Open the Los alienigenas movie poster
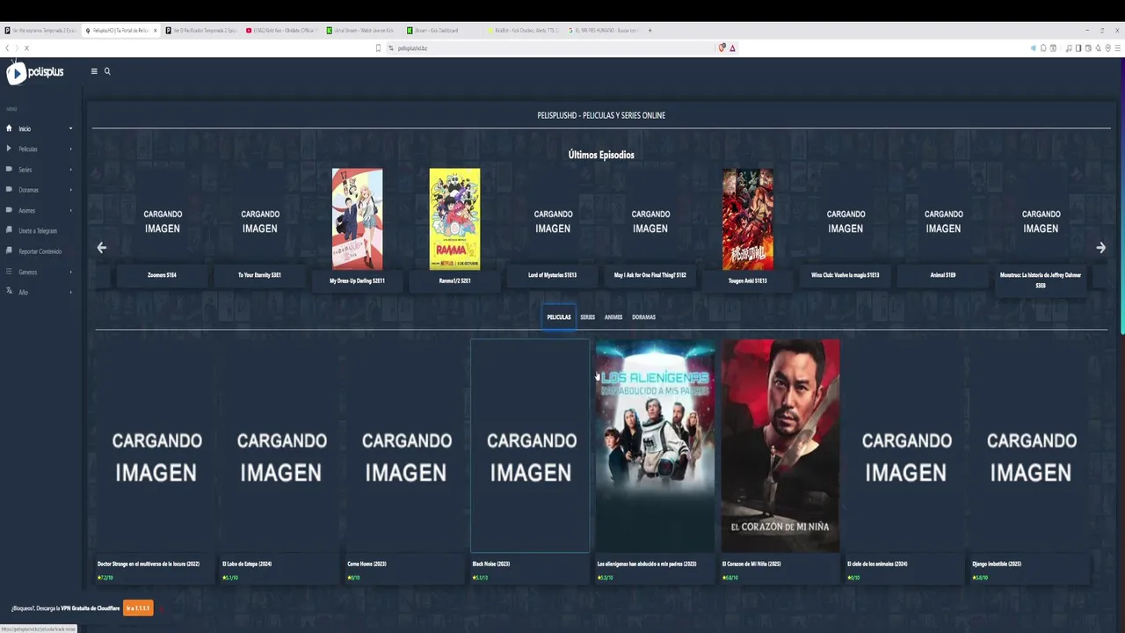 coord(655,446)
